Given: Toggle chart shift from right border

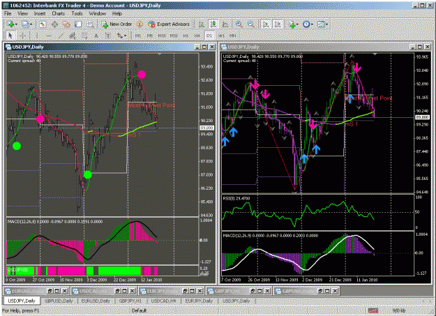Looking at the screenshot, I should (x=278, y=24).
